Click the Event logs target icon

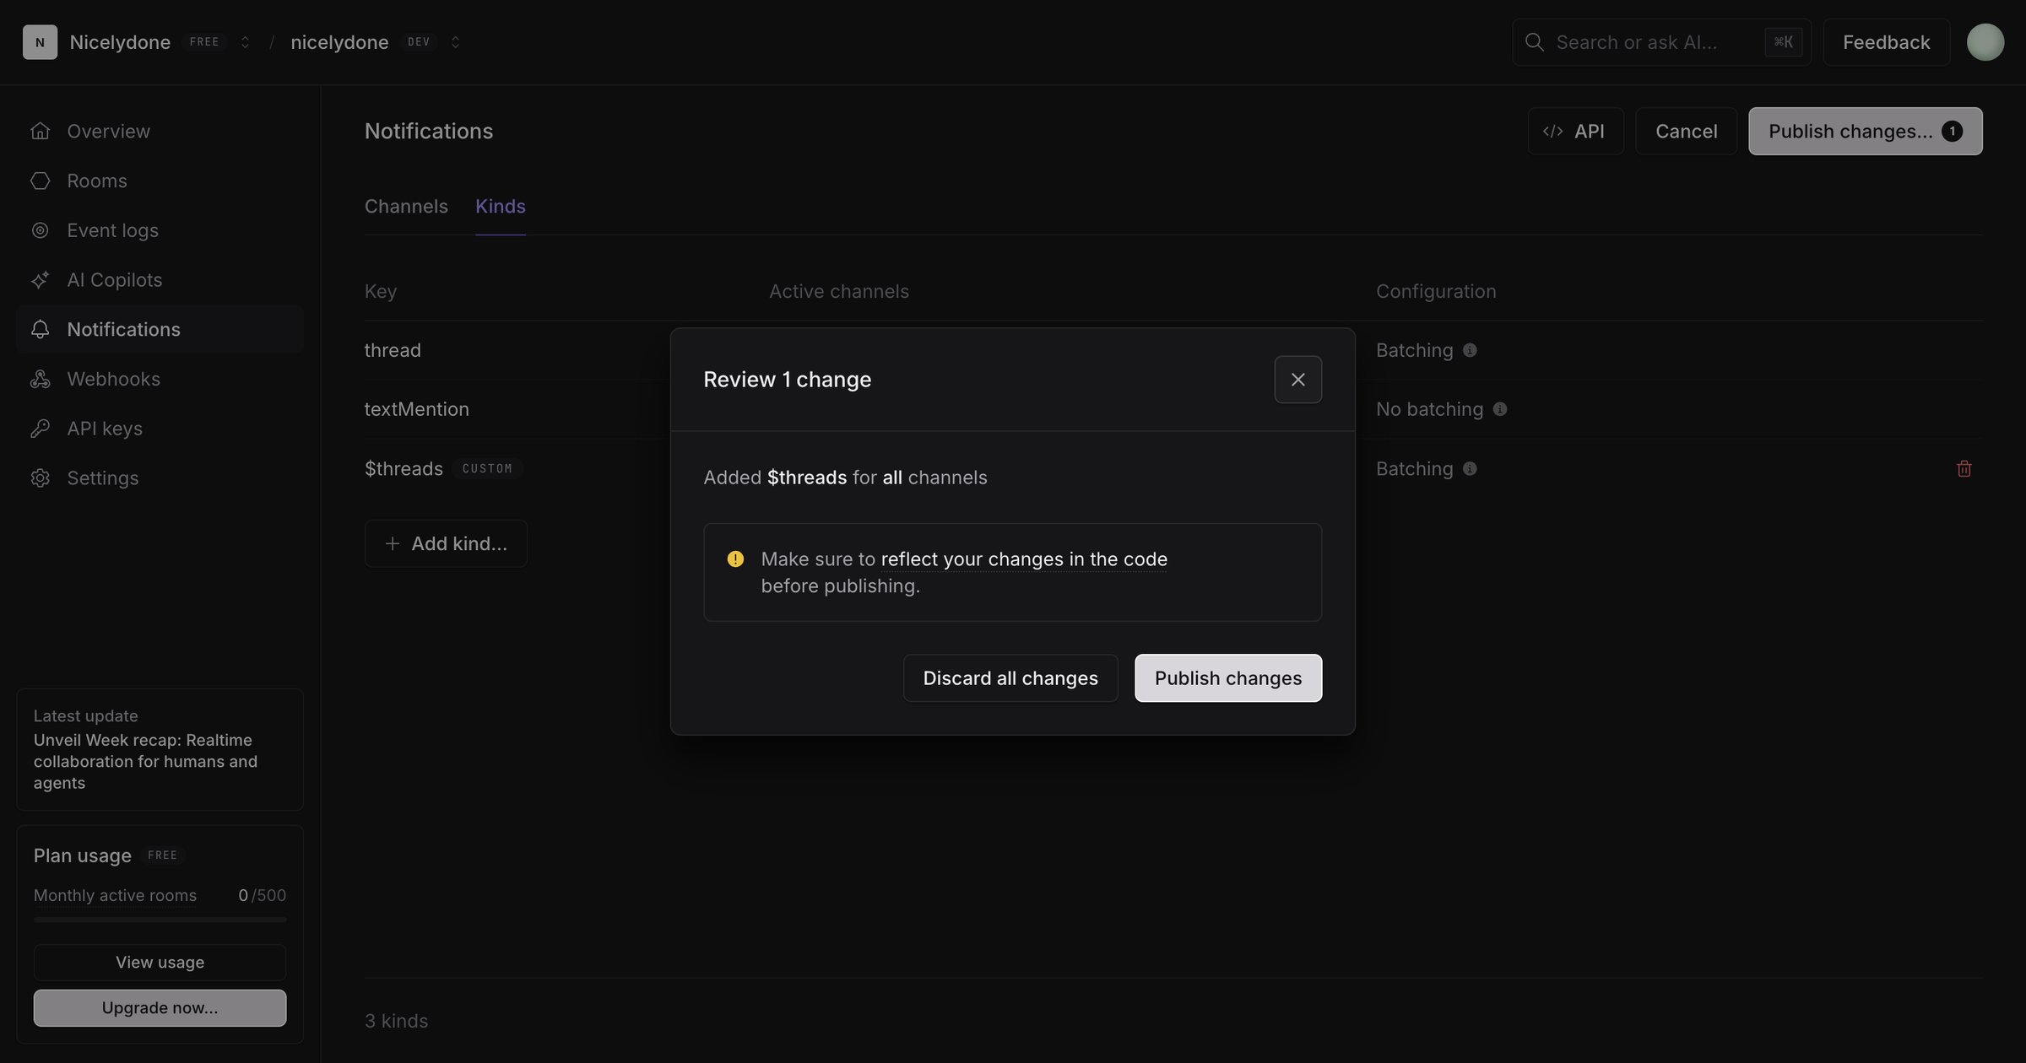click(x=40, y=230)
